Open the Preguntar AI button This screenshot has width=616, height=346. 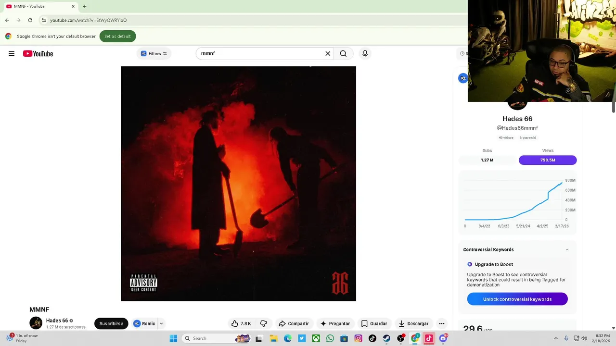click(335, 323)
